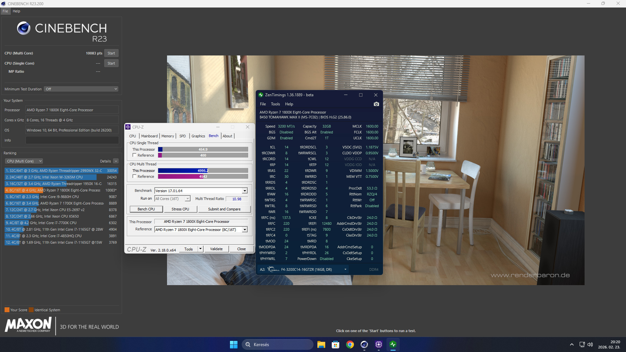Click the Multi Thread Ratio value field
The image size is (626, 352).
tap(237, 199)
